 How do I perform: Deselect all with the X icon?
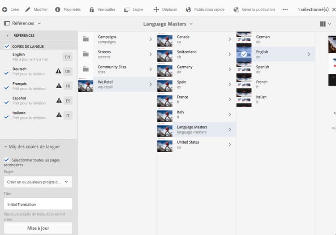(334, 9)
